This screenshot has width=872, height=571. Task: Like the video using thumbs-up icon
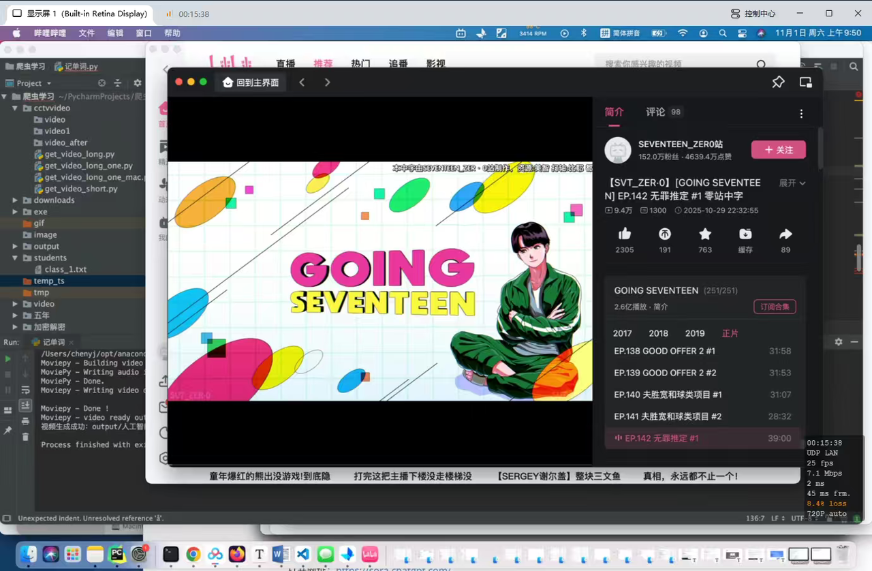(625, 234)
